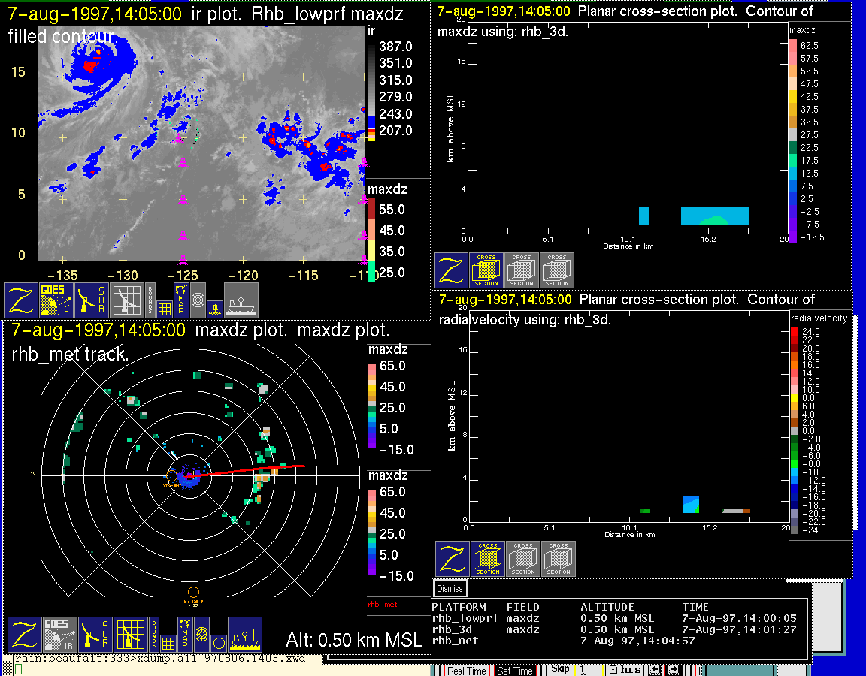Screen dimensions: 866x676
Task: Toggle the grayed GOES IR icon in bottom panel
Action: tap(59, 635)
